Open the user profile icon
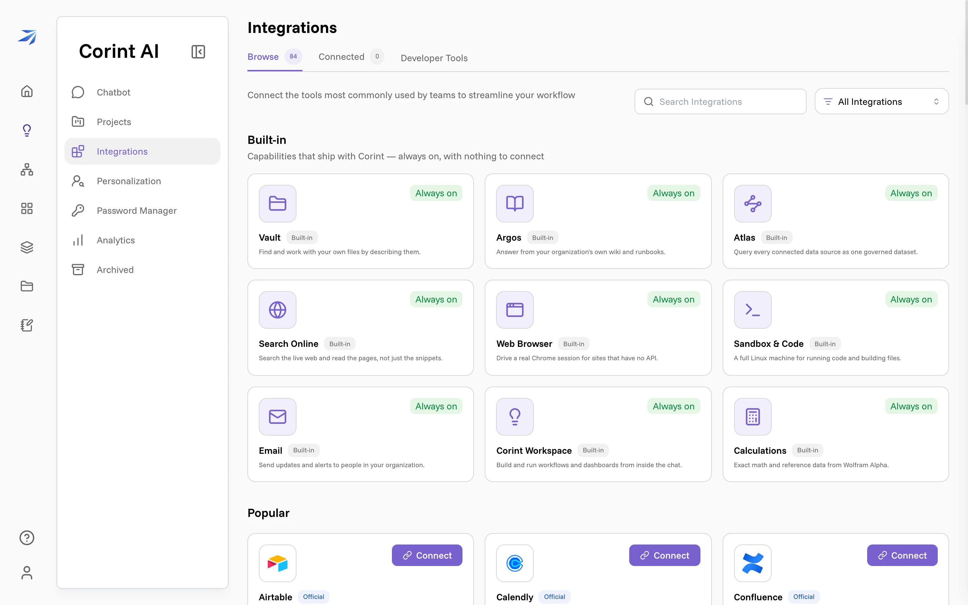 tap(27, 573)
